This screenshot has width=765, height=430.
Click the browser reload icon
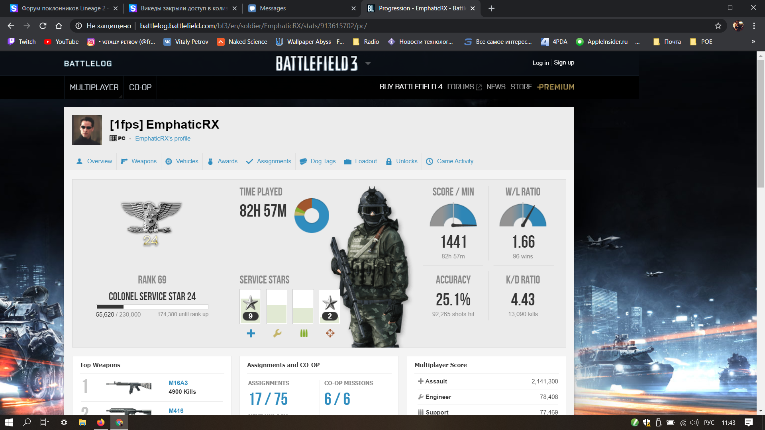click(x=43, y=26)
